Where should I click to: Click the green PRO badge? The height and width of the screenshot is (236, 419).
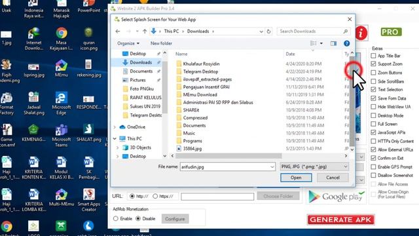point(392,32)
